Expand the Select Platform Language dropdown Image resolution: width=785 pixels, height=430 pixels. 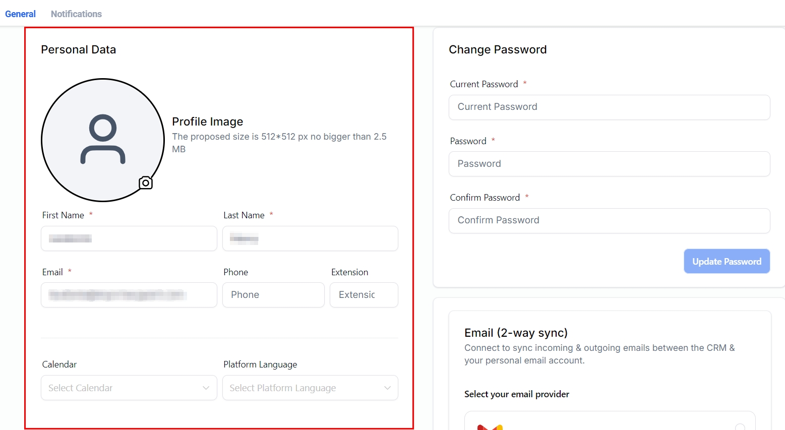click(310, 388)
